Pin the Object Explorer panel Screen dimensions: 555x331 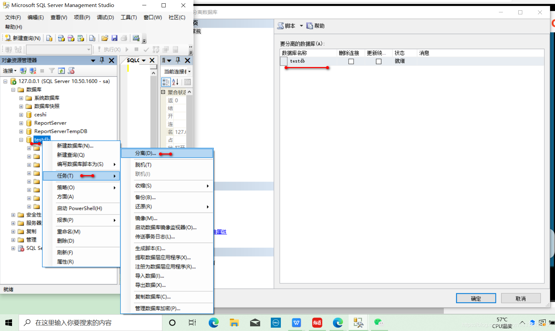(x=102, y=60)
